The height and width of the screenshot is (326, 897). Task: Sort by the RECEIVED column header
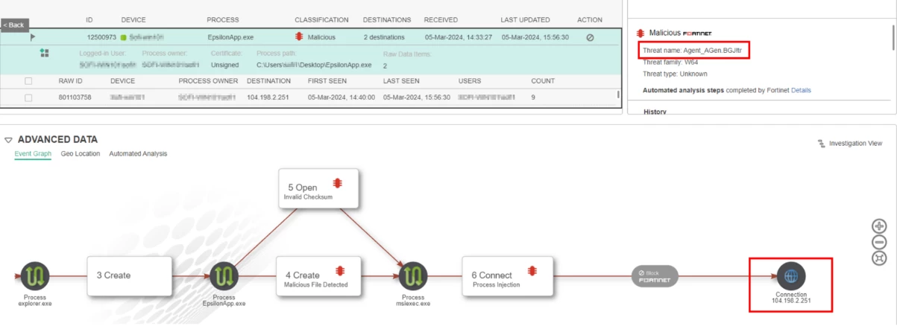pos(441,20)
